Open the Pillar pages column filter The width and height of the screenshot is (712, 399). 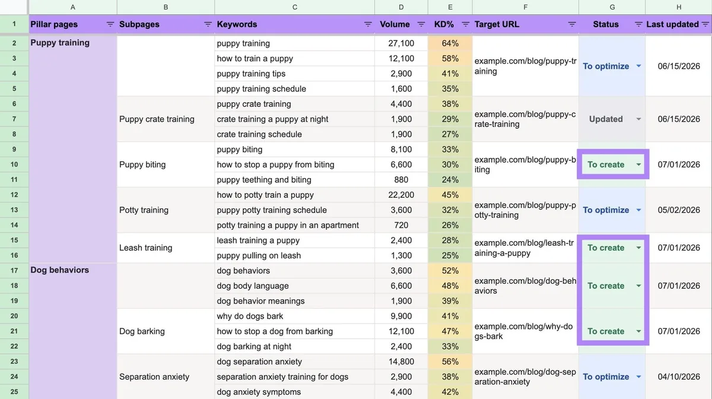pyautogui.click(x=110, y=24)
